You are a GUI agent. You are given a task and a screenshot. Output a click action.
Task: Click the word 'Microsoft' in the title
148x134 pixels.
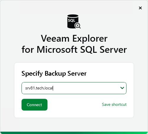[x=57, y=50]
